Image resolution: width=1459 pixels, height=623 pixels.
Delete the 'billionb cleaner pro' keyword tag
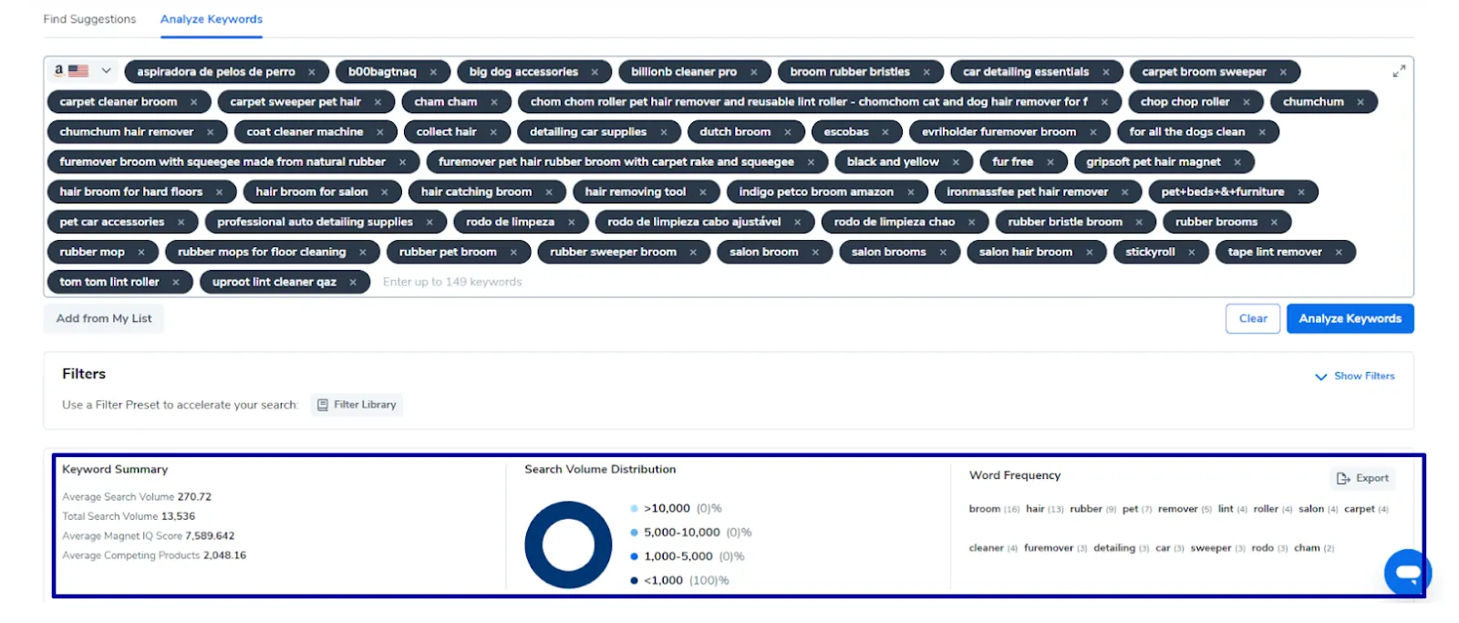pyautogui.click(x=754, y=72)
